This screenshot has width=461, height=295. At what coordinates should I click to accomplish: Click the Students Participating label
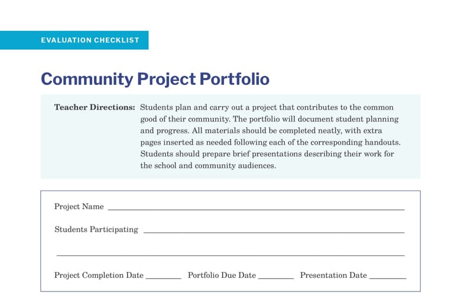pyautogui.click(x=96, y=230)
